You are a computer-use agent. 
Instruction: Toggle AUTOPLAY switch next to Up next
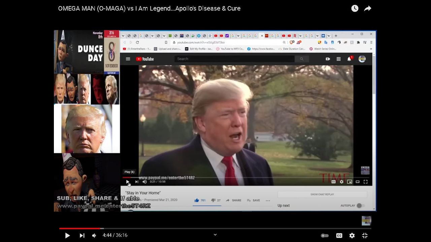tap(360, 205)
